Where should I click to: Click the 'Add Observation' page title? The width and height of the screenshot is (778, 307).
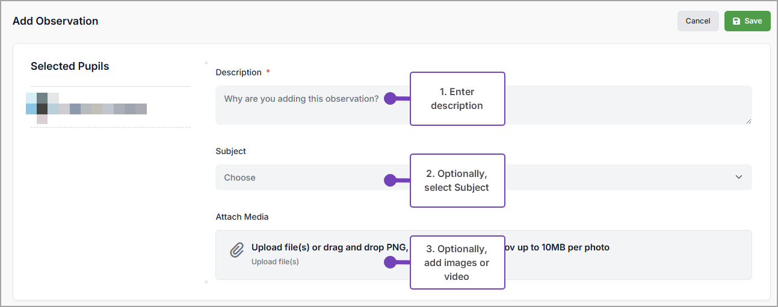(x=55, y=21)
